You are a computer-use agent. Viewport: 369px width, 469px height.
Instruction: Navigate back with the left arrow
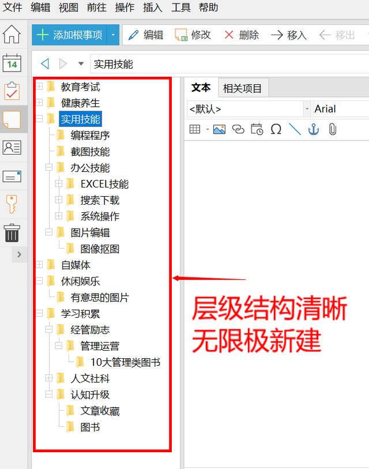pos(45,63)
